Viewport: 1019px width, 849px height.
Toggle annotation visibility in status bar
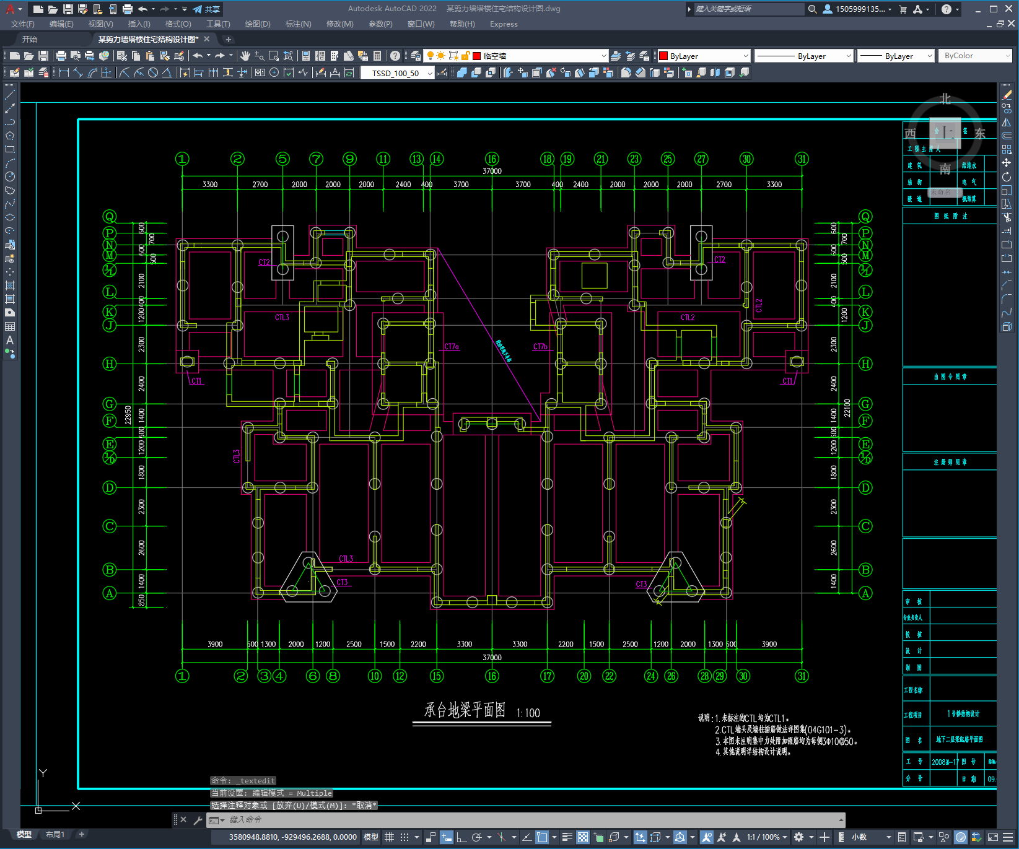[707, 837]
